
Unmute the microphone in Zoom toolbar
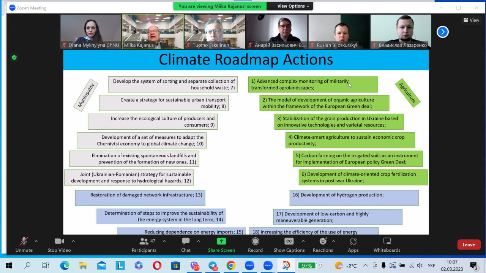pos(24,245)
